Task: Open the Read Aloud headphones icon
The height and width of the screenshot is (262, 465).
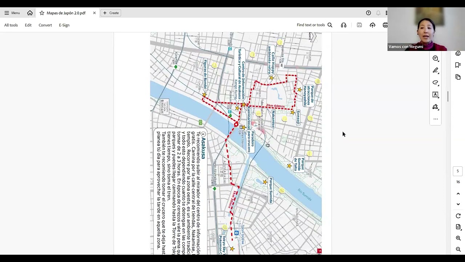Action: point(344,25)
